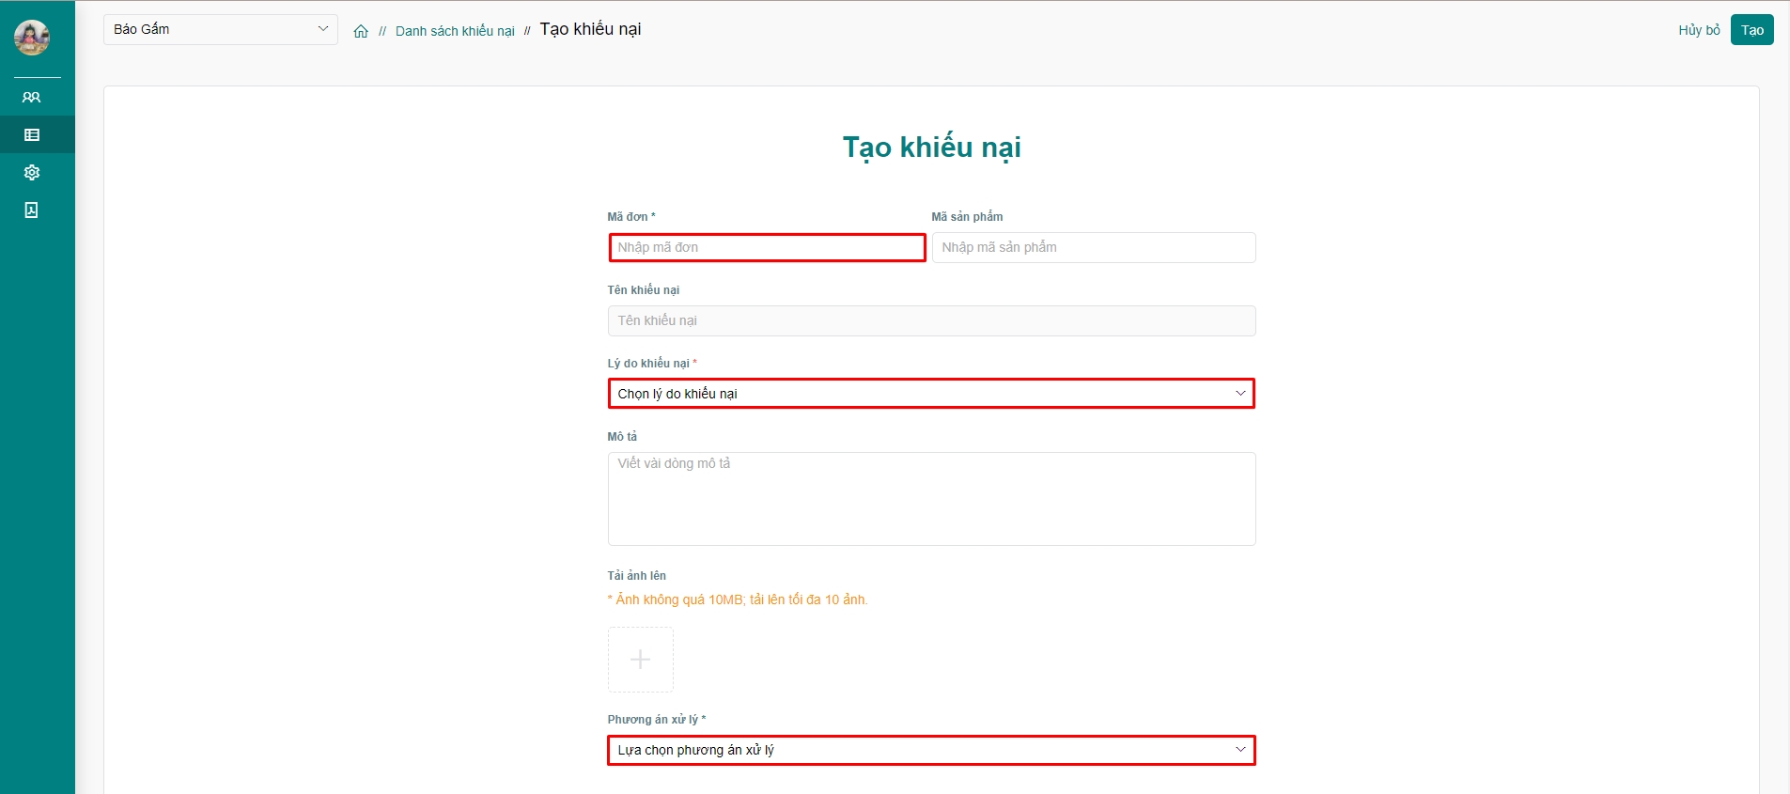Click the 'Tên khiếu nại' text field
This screenshot has height=794, width=1790.
tap(930, 320)
